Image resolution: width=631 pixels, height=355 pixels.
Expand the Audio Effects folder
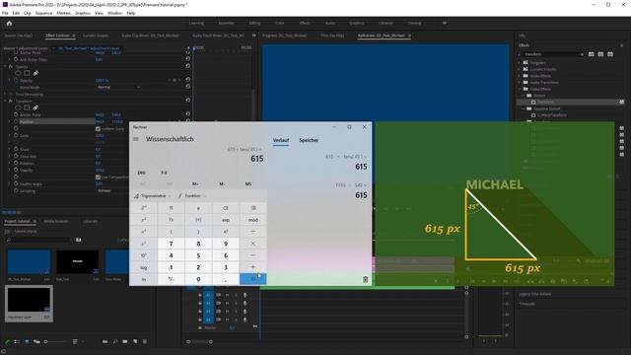pos(520,76)
